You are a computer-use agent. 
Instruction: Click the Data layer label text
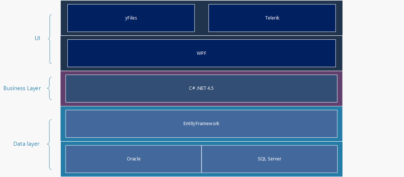click(x=27, y=144)
